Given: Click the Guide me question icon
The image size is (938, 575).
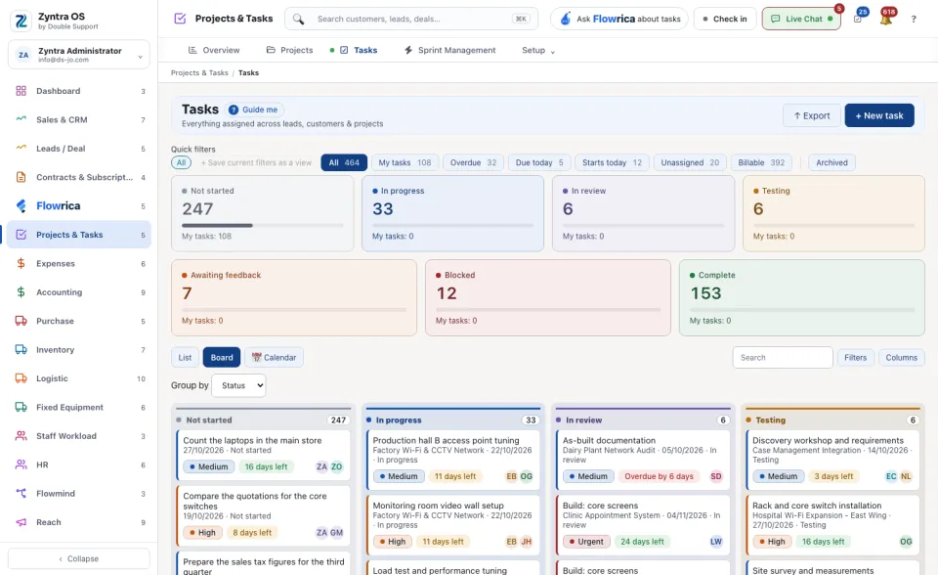Looking at the screenshot, I should click(x=234, y=110).
